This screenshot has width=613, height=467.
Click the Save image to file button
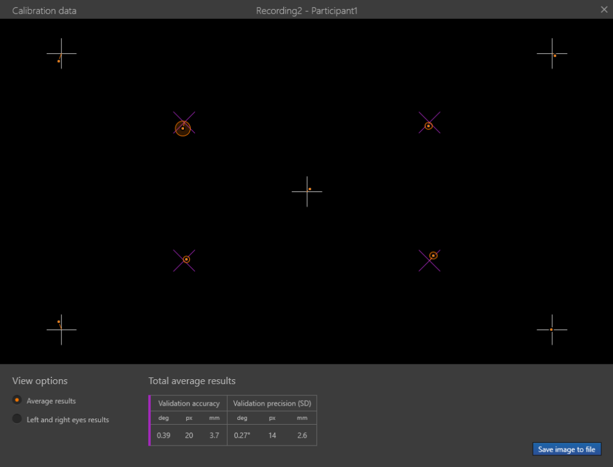tap(566, 449)
